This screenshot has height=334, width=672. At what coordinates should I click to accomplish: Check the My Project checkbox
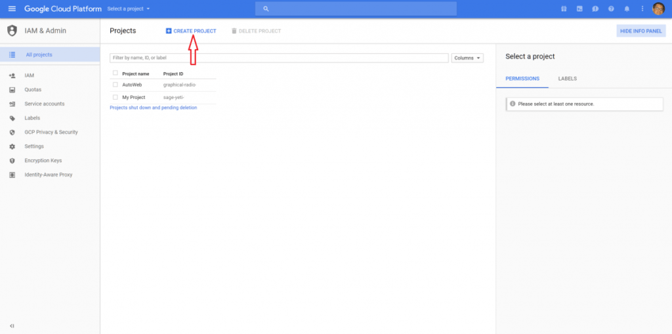coord(115,97)
